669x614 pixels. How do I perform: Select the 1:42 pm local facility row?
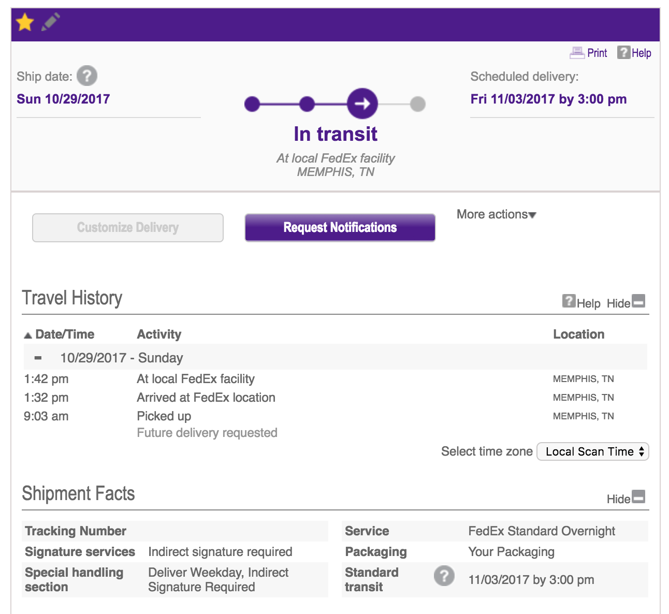(336, 379)
